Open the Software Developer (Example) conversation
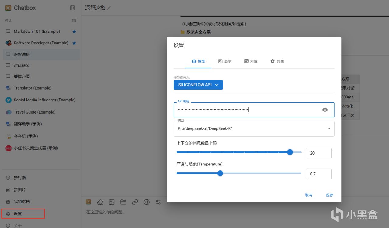Image resolution: width=389 pixels, height=228 pixels. coord(41,43)
